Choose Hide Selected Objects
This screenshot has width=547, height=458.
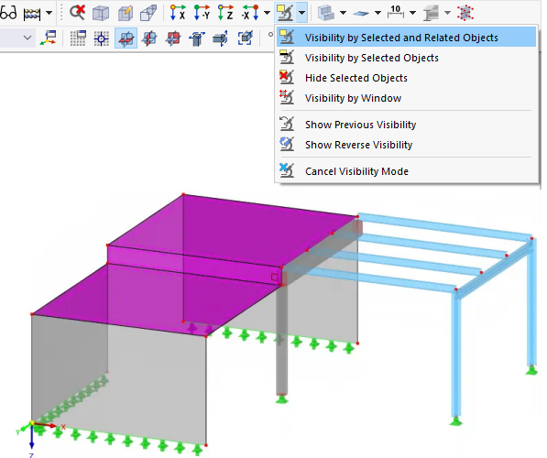[x=406, y=78]
